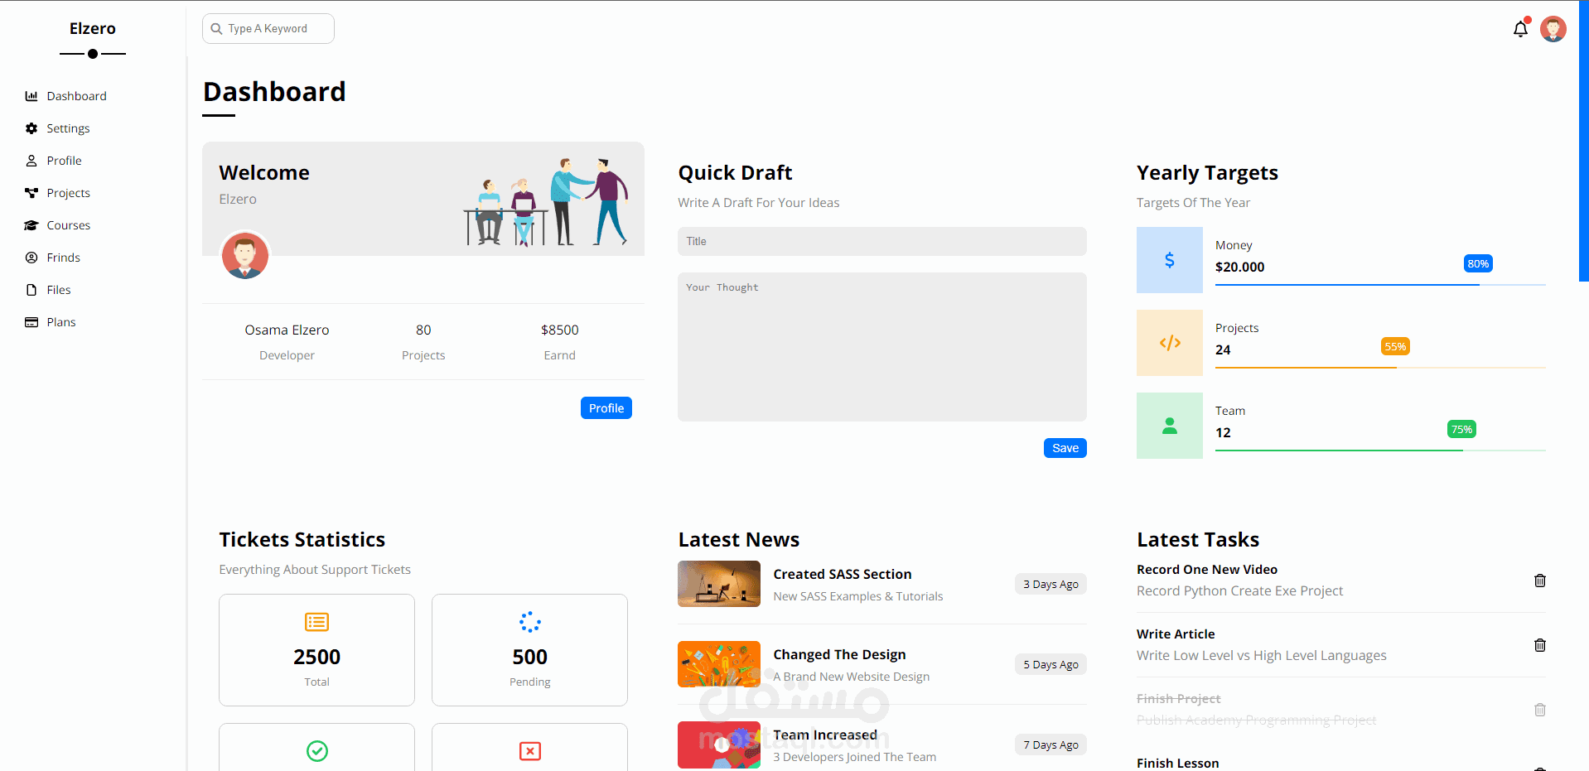Viewport: 1589px width, 771px height.
Task: Click the Created SASS Section headline
Action: point(843,575)
